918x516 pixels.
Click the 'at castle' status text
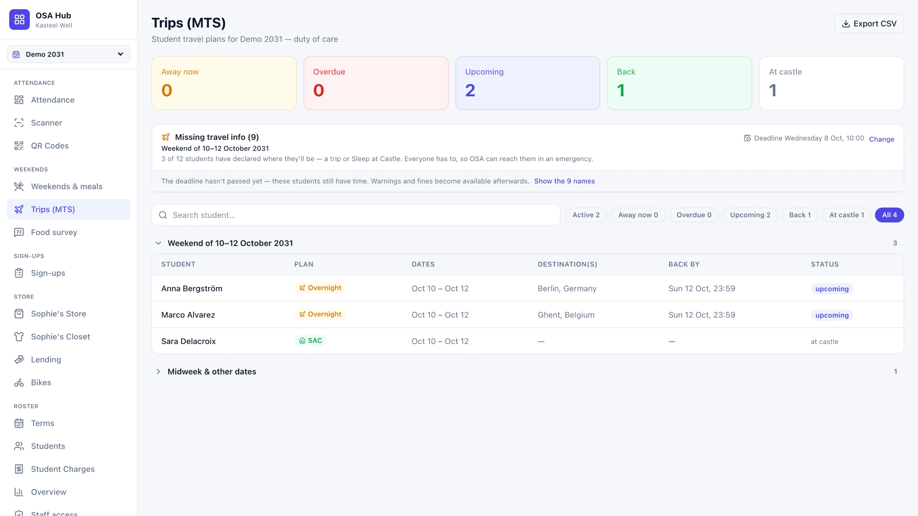[824, 342]
